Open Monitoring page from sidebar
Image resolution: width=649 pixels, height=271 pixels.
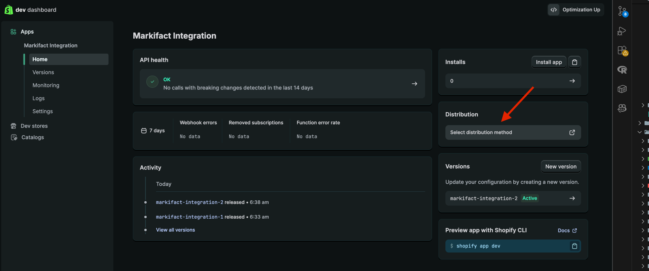pyautogui.click(x=46, y=85)
